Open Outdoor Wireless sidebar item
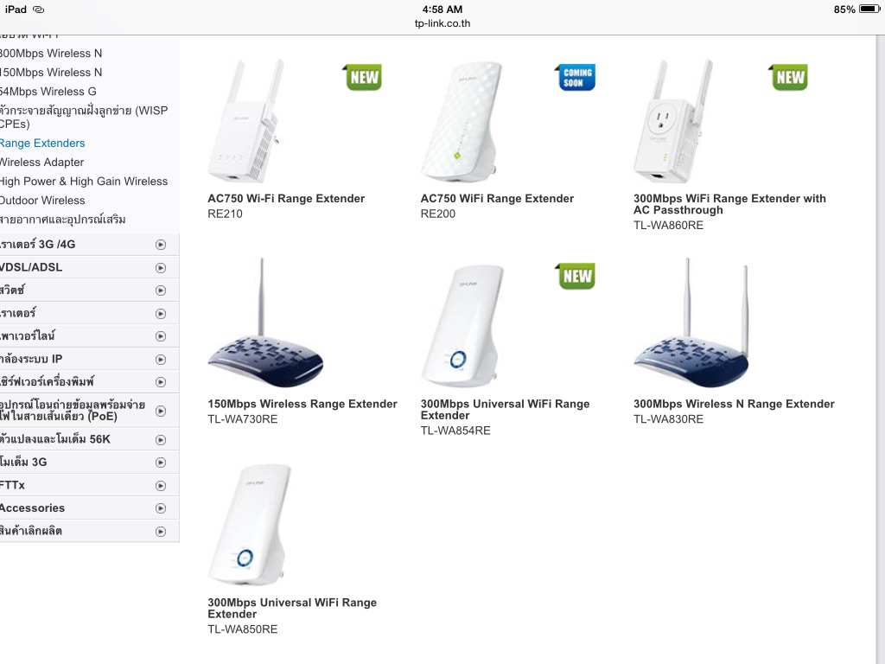The height and width of the screenshot is (664, 885). 42,201
